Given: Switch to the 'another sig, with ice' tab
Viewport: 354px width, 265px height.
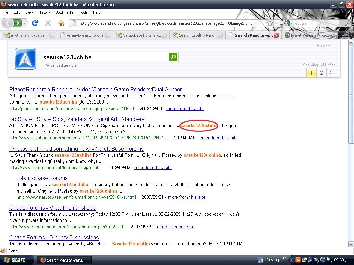Looking at the screenshot, I should point(29,35).
